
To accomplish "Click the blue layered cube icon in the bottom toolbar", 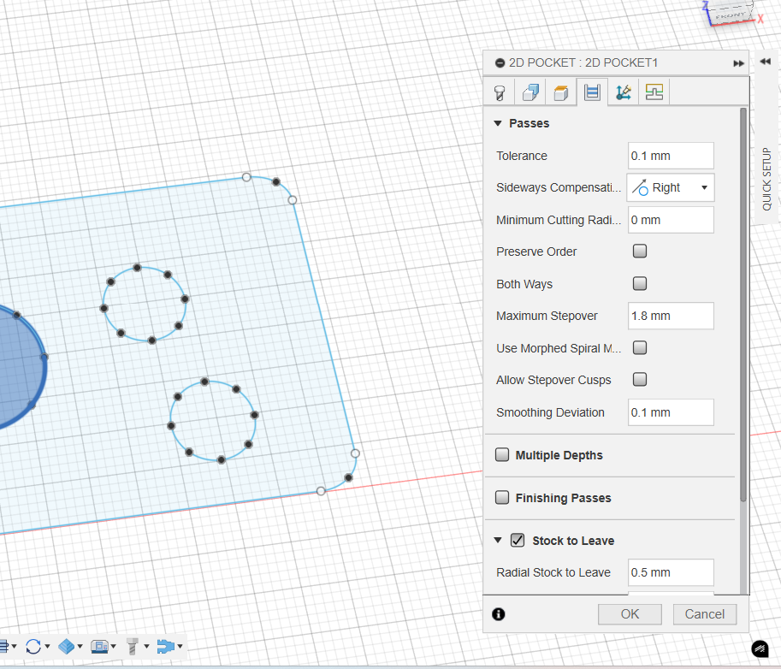I will point(66,646).
